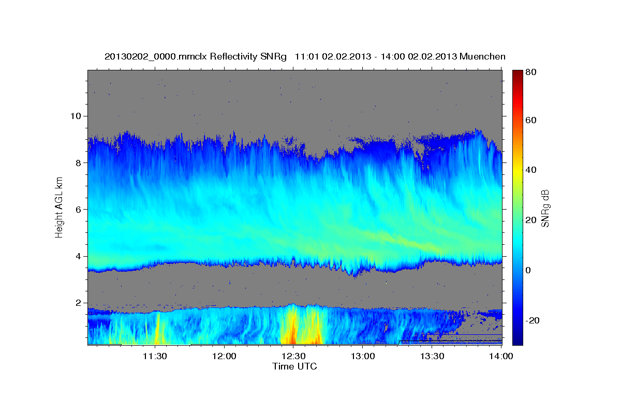The image size is (621, 414).
Task: Click the 12:30 time tick label
Action: click(x=294, y=357)
